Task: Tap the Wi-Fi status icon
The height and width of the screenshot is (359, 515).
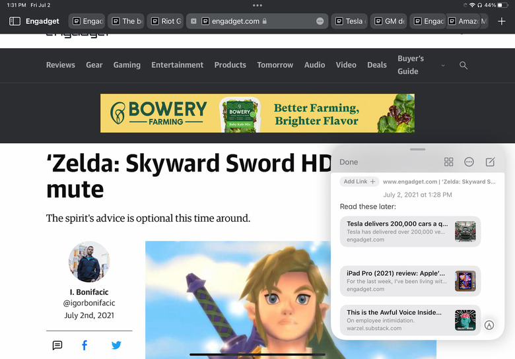Action: 472,5
